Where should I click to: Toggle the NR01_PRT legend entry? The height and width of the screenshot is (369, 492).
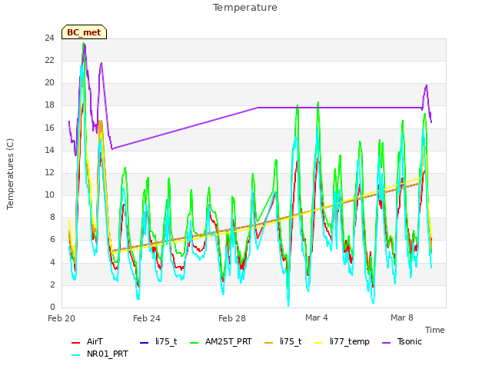[x=100, y=354]
